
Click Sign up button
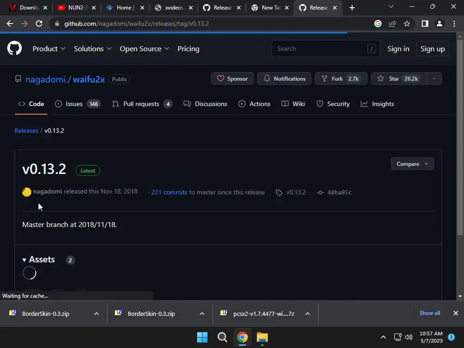(432, 49)
